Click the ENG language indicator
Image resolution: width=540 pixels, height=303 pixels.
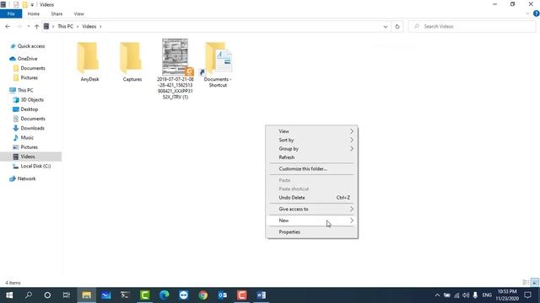click(x=487, y=295)
